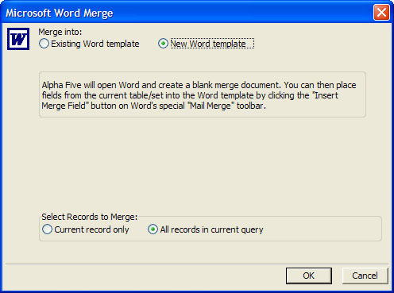Image resolution: width=394 pixels, height=293 pixels.
Task: Close the dialog using the red X
Action: (381, 12)
